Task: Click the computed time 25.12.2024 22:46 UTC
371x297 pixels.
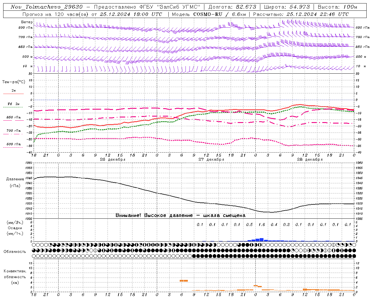Action: [x=318, y=14]
